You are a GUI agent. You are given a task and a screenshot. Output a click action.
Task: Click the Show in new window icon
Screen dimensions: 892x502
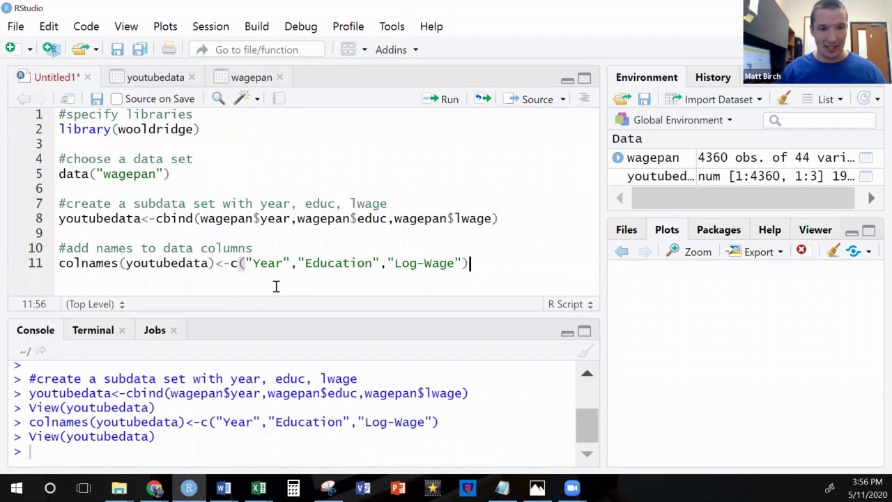tap(68, 99)
